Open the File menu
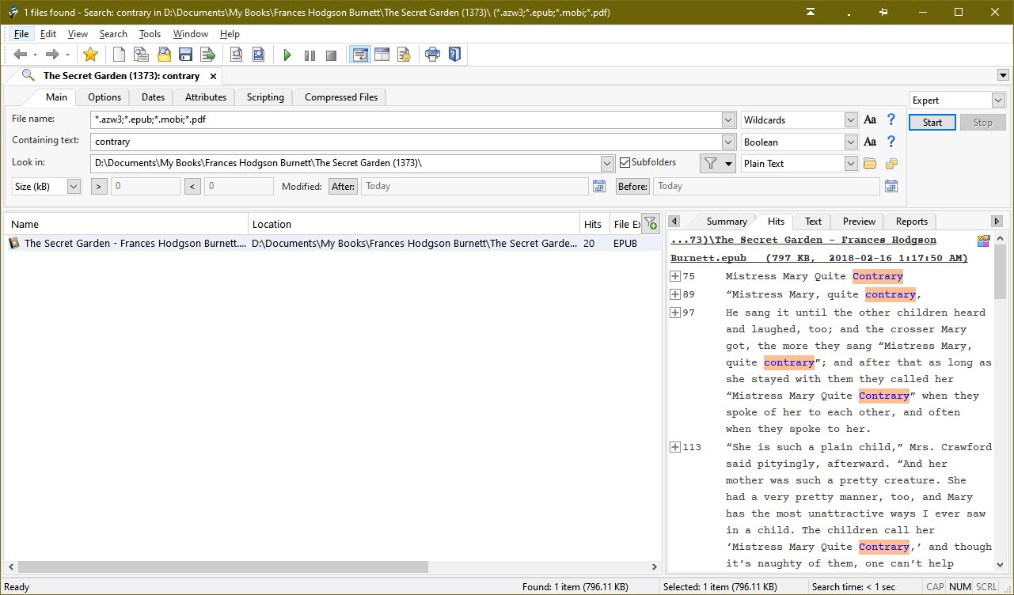Image resolution: width=1014 pixels, height=595 pixels. 21,34
